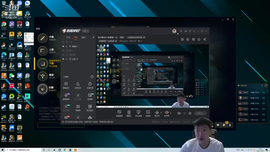Show the hidden layer above 全屏 13
Viewport: 270px width, 152px height.
click(63, 55)
